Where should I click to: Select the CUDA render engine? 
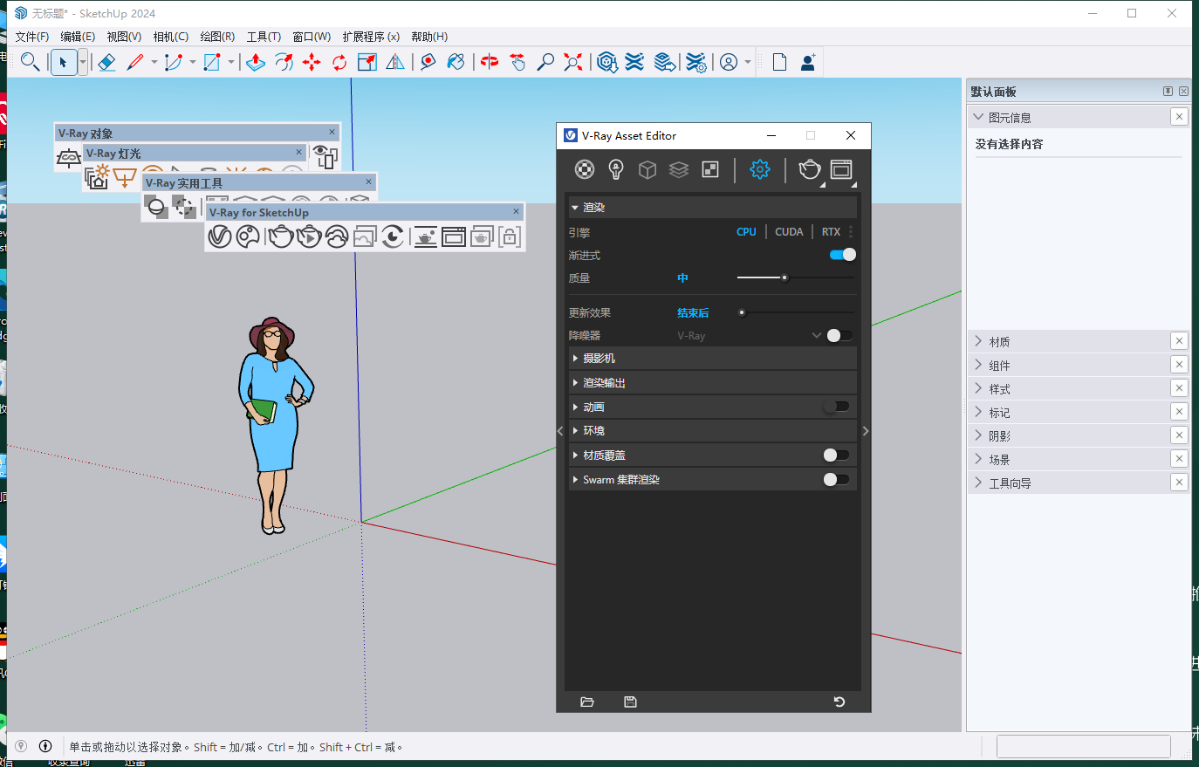(789, 232)
